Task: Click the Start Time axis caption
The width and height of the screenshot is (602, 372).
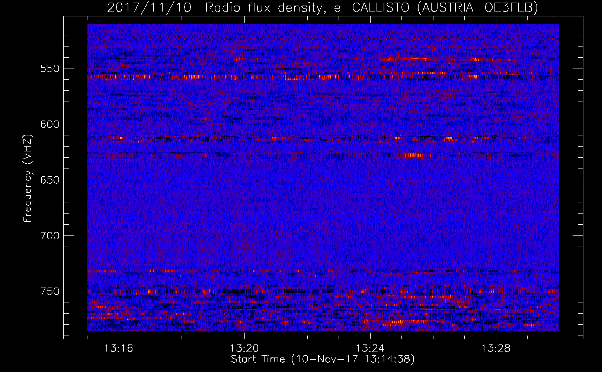Action: [x=323, y=359]
